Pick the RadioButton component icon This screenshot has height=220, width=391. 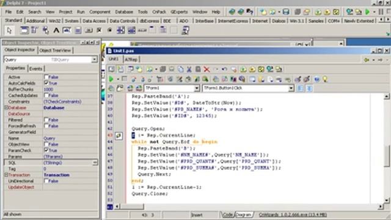[109, 31]
